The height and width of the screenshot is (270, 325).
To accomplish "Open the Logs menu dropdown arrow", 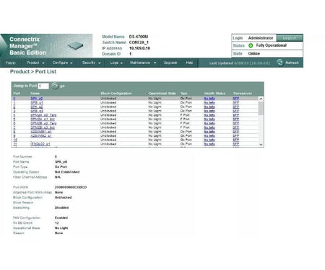I will [x=121, y=63].
